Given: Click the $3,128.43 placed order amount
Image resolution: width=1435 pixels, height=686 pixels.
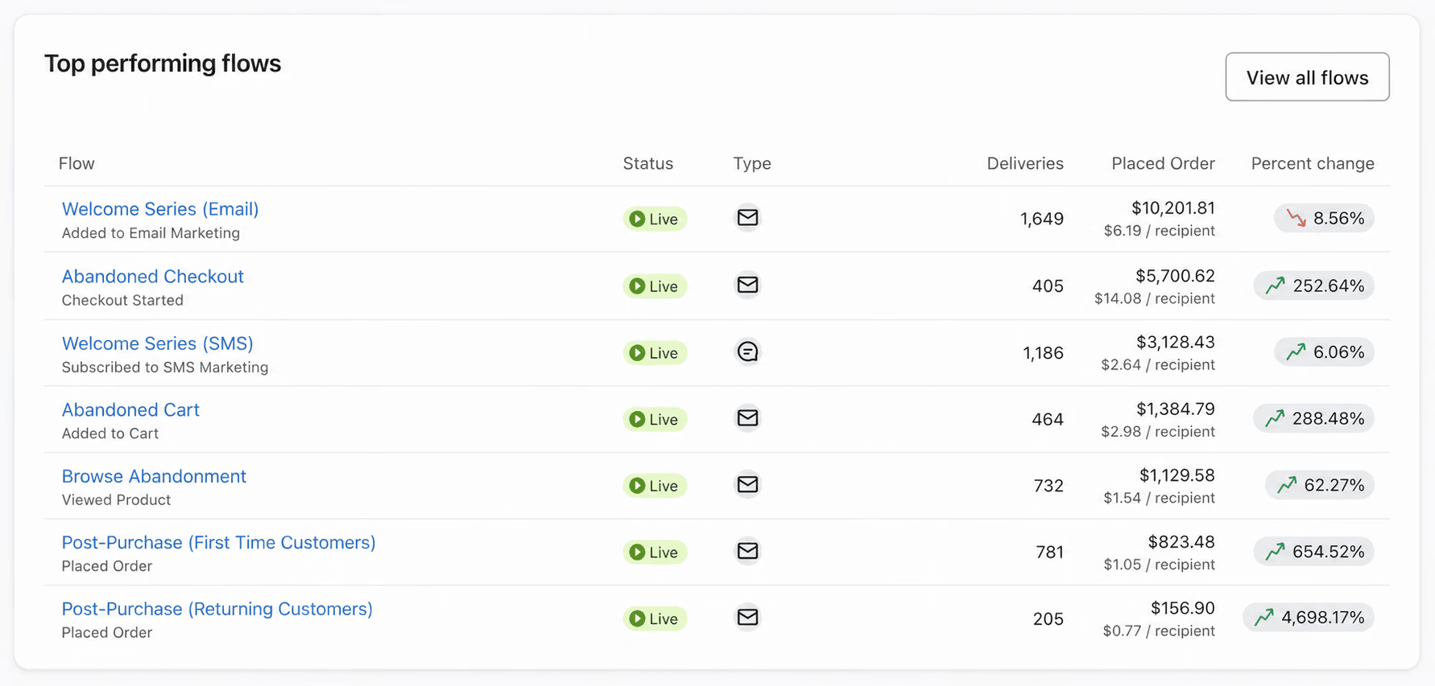Looking at the screenshot, I should (1176, 343).
